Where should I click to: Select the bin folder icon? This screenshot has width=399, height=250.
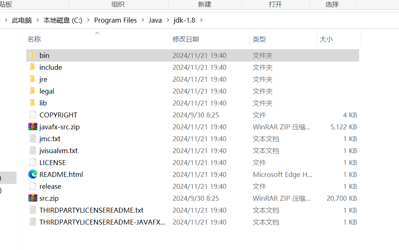tap(32, 55)
